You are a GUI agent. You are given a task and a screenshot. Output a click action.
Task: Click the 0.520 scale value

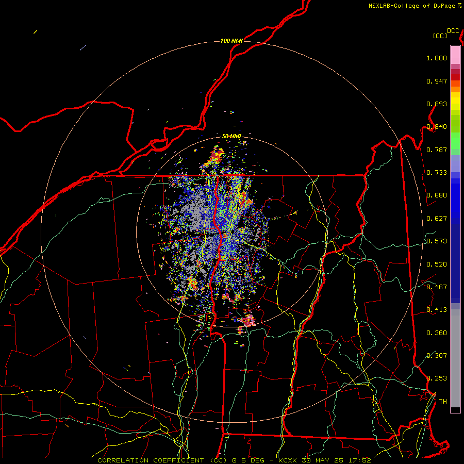click(x=437, y=264)
